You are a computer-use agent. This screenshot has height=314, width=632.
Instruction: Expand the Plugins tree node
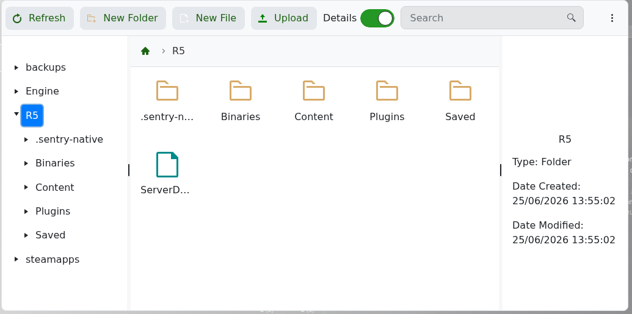tap(26, 212)
